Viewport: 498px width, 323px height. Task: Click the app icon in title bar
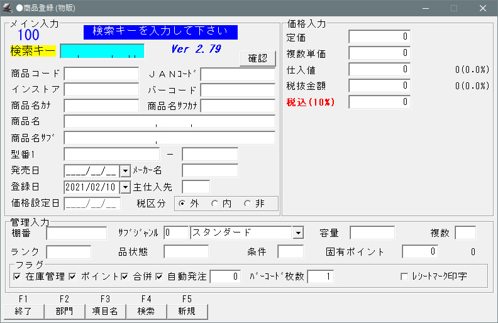tap(8, 8)
